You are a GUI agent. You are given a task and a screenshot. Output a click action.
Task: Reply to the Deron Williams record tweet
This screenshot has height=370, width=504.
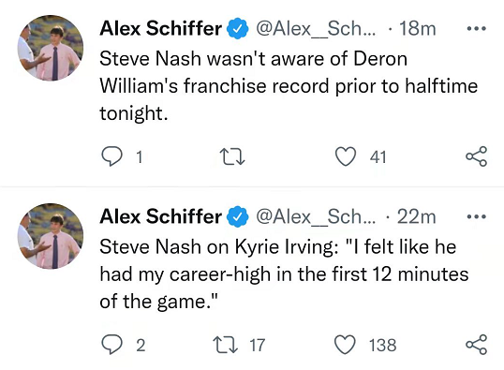point(111,156)
